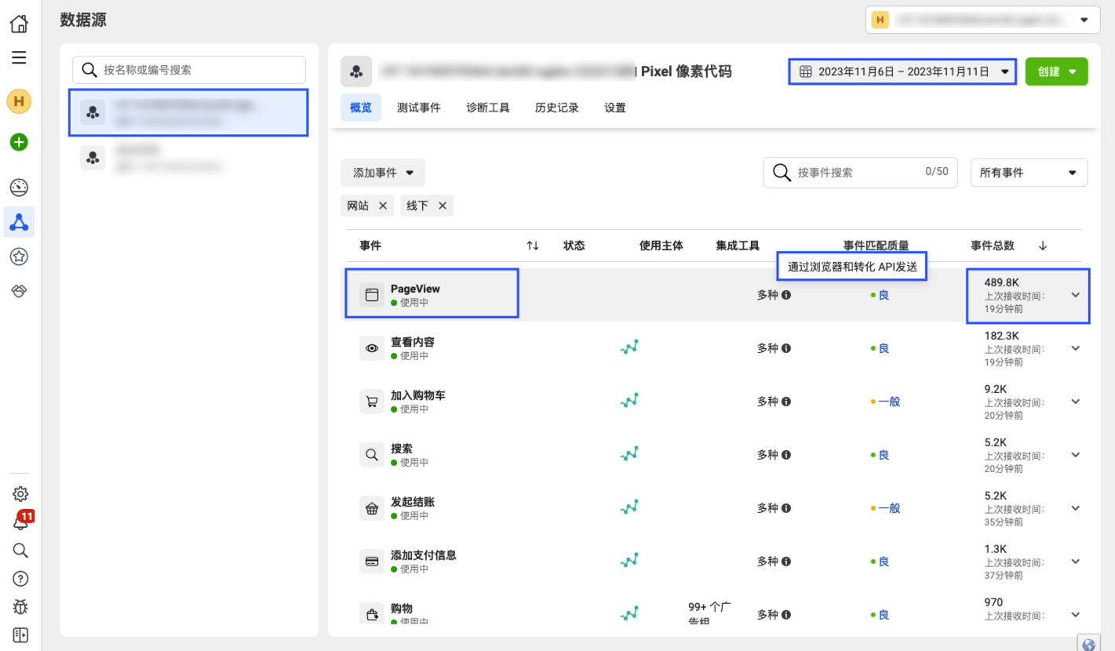Open the 添加事件 dropdown
The height and width of the screenshot is (651, 1115).
pyautogui.click(x=383, y=173)
